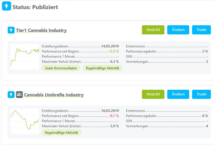Open the Cannabis Umbrella Industry link
214x148 pixels.
point(54,95)
